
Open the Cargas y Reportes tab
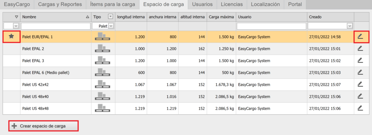point(60,4)
